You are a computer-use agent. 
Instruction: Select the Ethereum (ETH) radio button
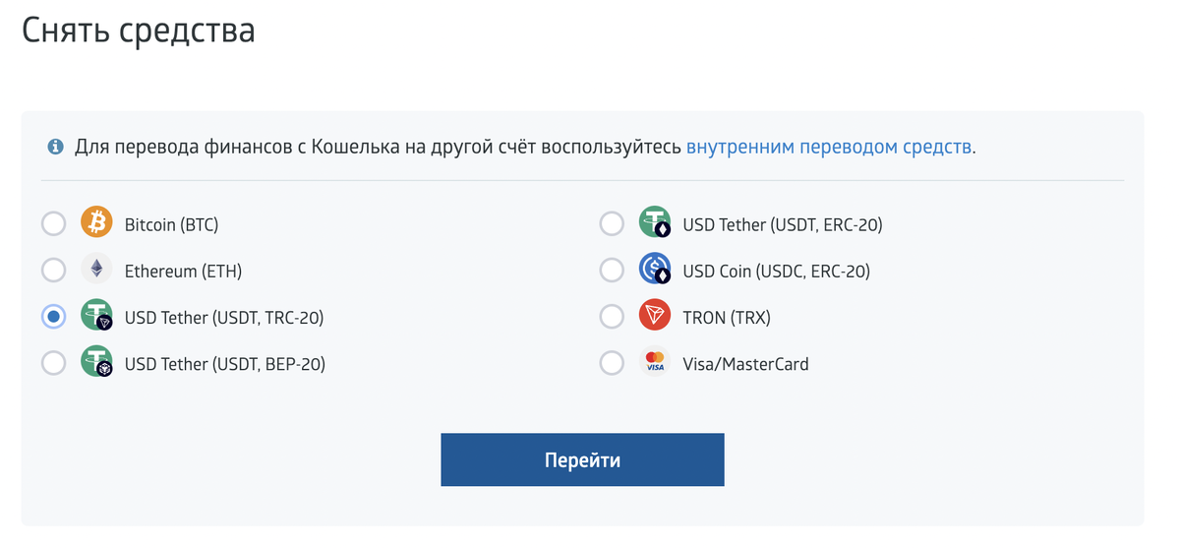[53, 271]
